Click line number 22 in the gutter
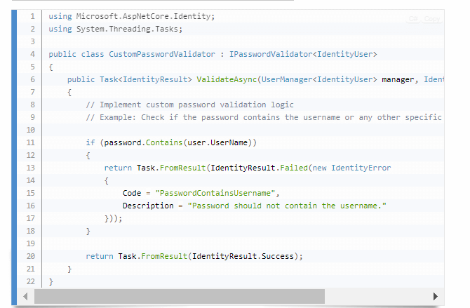Image resolution: width=470 pixels, height=308 pixels. [30, 281]
